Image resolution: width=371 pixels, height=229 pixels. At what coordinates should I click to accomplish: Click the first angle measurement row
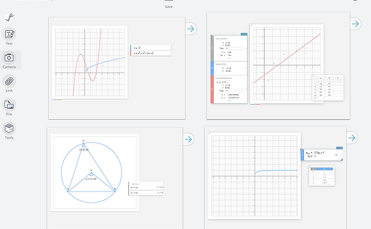tap(146, 187)
